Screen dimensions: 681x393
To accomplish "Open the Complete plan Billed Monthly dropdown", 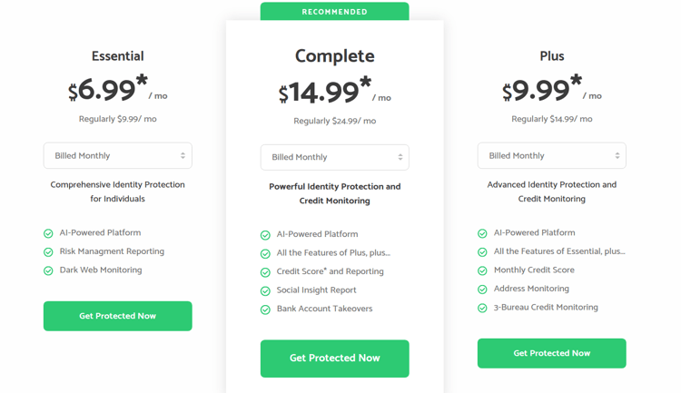I will [335, 157].
